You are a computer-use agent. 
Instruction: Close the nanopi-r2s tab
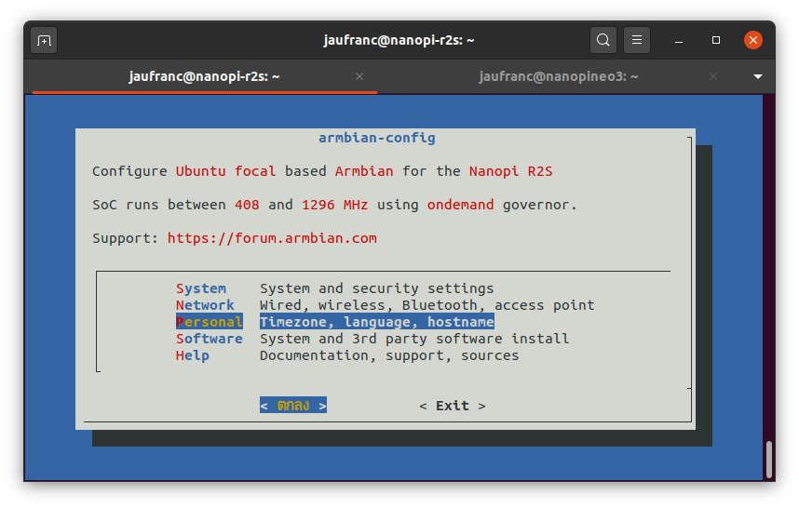click(359, 76)
